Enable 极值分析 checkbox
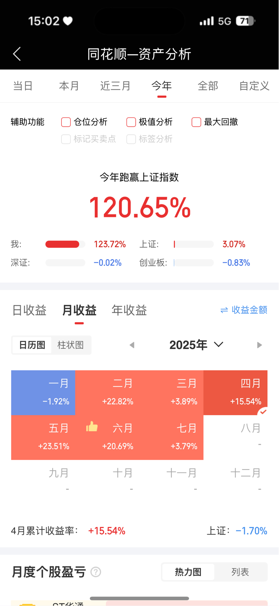Viewport: 279px width, 606px height. (x=131, y=122)
